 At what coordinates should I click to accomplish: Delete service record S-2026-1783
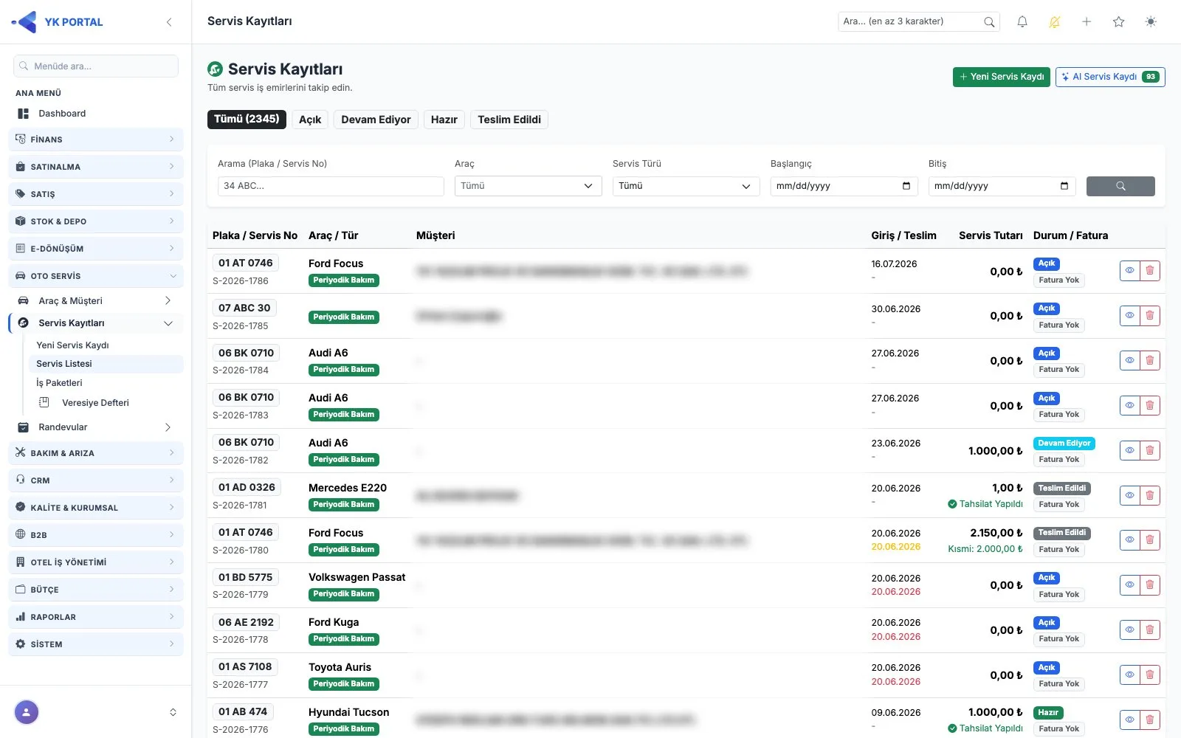coord(1150,406)
